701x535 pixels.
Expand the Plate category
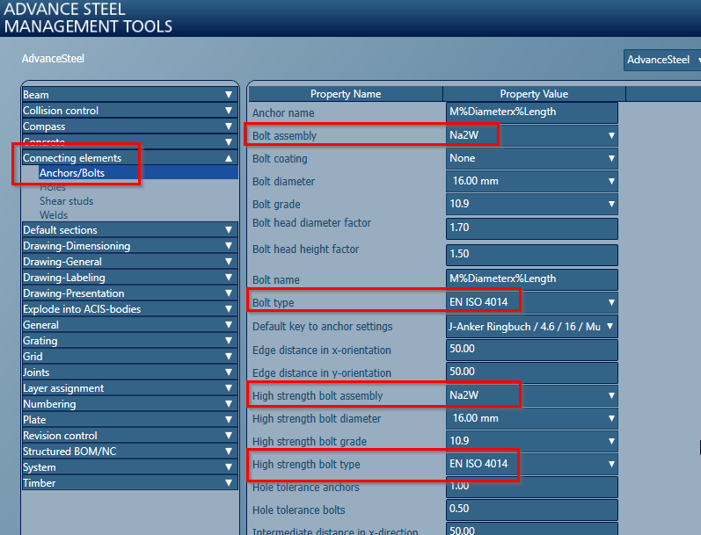[130, 420]
